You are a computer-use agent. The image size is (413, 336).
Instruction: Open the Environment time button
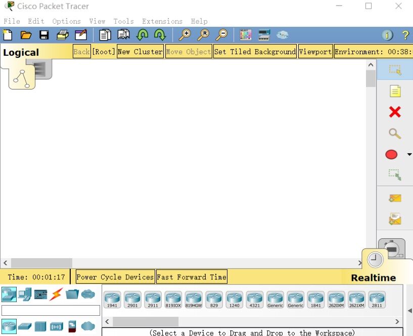click(x=373, y=52)
